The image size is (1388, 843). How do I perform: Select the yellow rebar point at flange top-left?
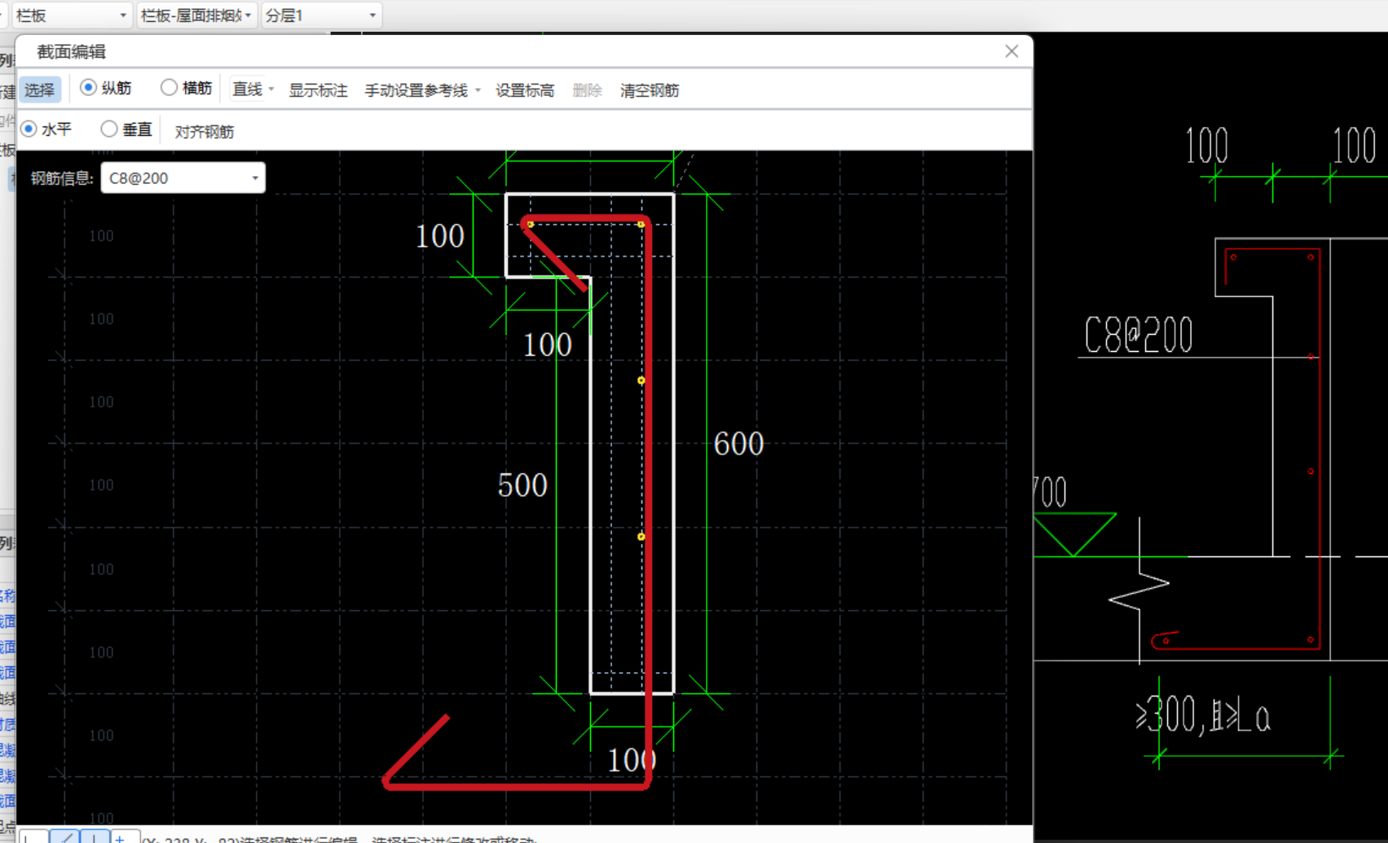[531, 224]
